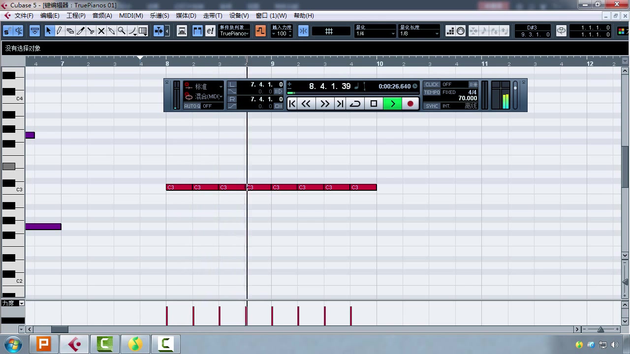
Task: Toggle the TEMPO track button
Action: pyautogui.click(x=432, y=92)
